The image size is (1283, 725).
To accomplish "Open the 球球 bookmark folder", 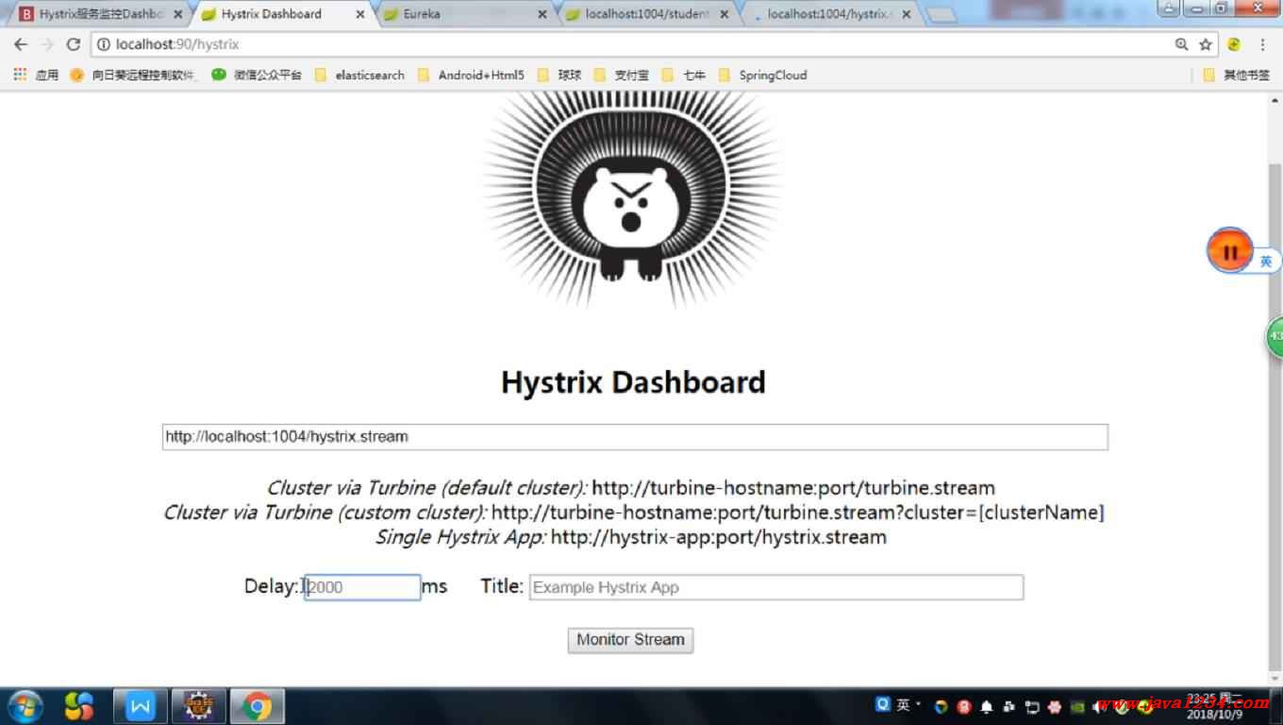I will coord(559,75).
